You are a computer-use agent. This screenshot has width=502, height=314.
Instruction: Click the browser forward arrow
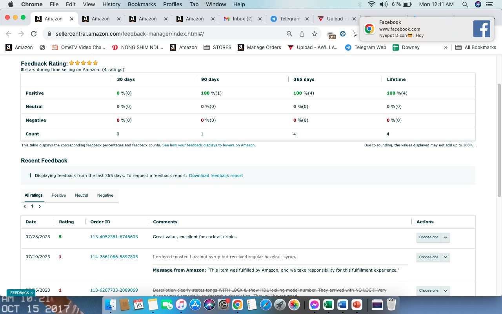(x=21, y=34)
